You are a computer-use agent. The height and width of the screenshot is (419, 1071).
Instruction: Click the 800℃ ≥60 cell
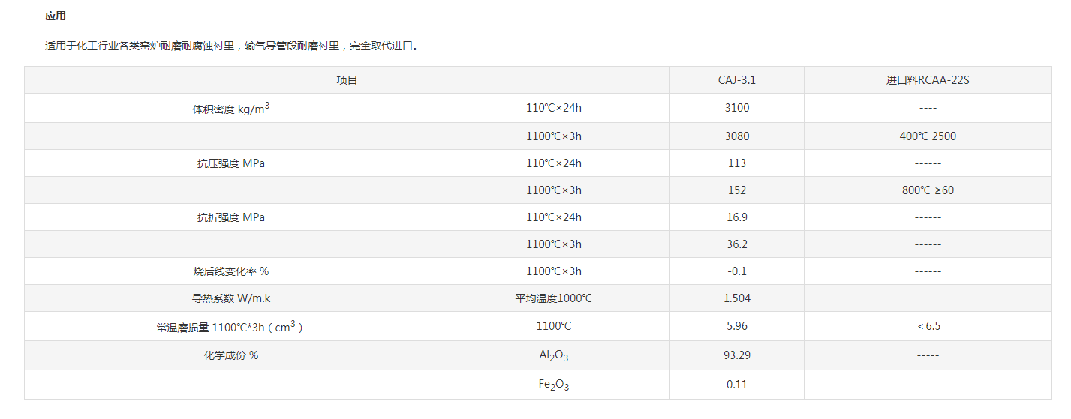pyautogui.click(x=928, y=190)
